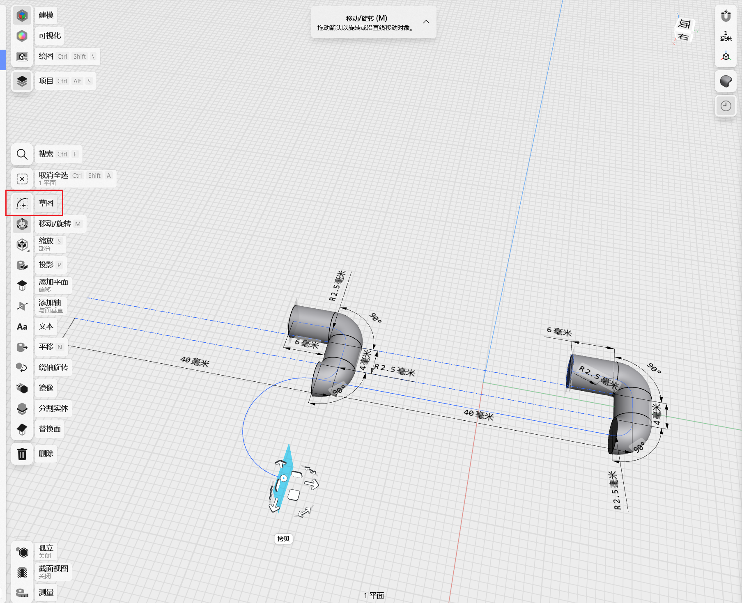This screenshot has height=603, width=742.
Task: Select the 替换面 replace face icon
Action: click(22, 429)
